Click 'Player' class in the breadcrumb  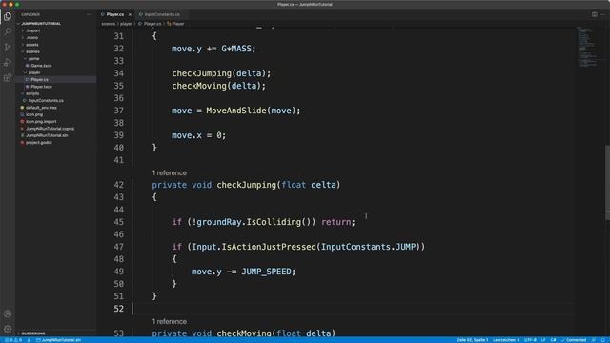(x=178, y=24)
